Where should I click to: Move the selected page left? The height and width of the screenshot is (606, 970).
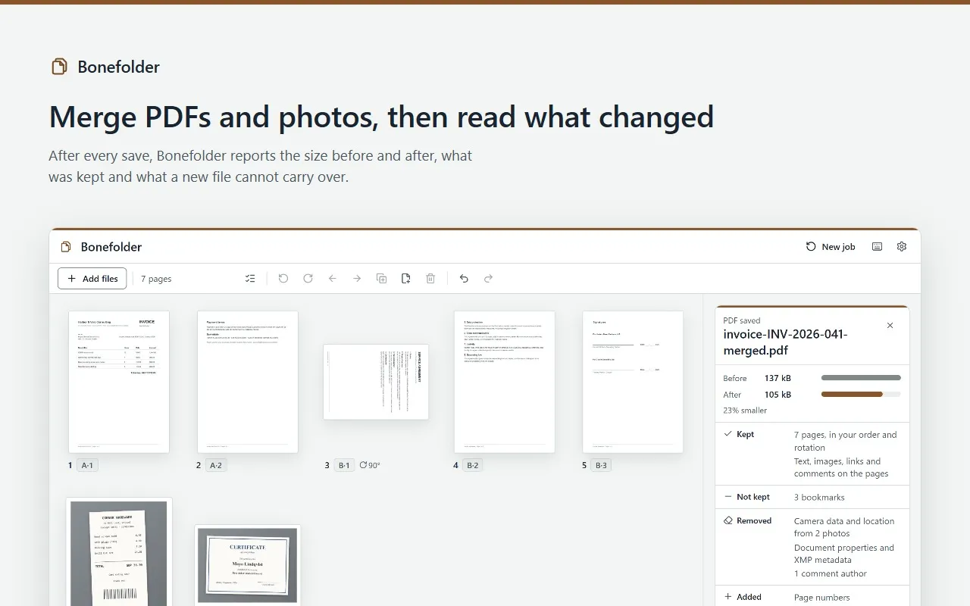332,279
